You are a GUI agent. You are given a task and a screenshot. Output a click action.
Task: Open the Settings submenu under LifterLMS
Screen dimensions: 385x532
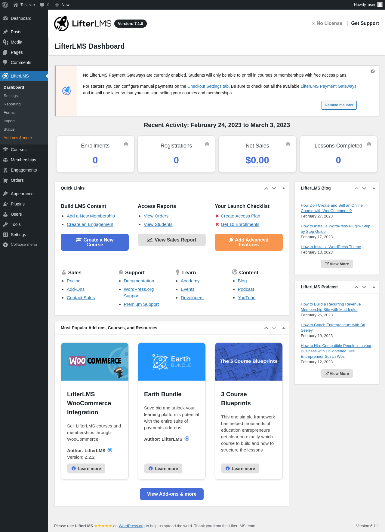coord(11,96)
